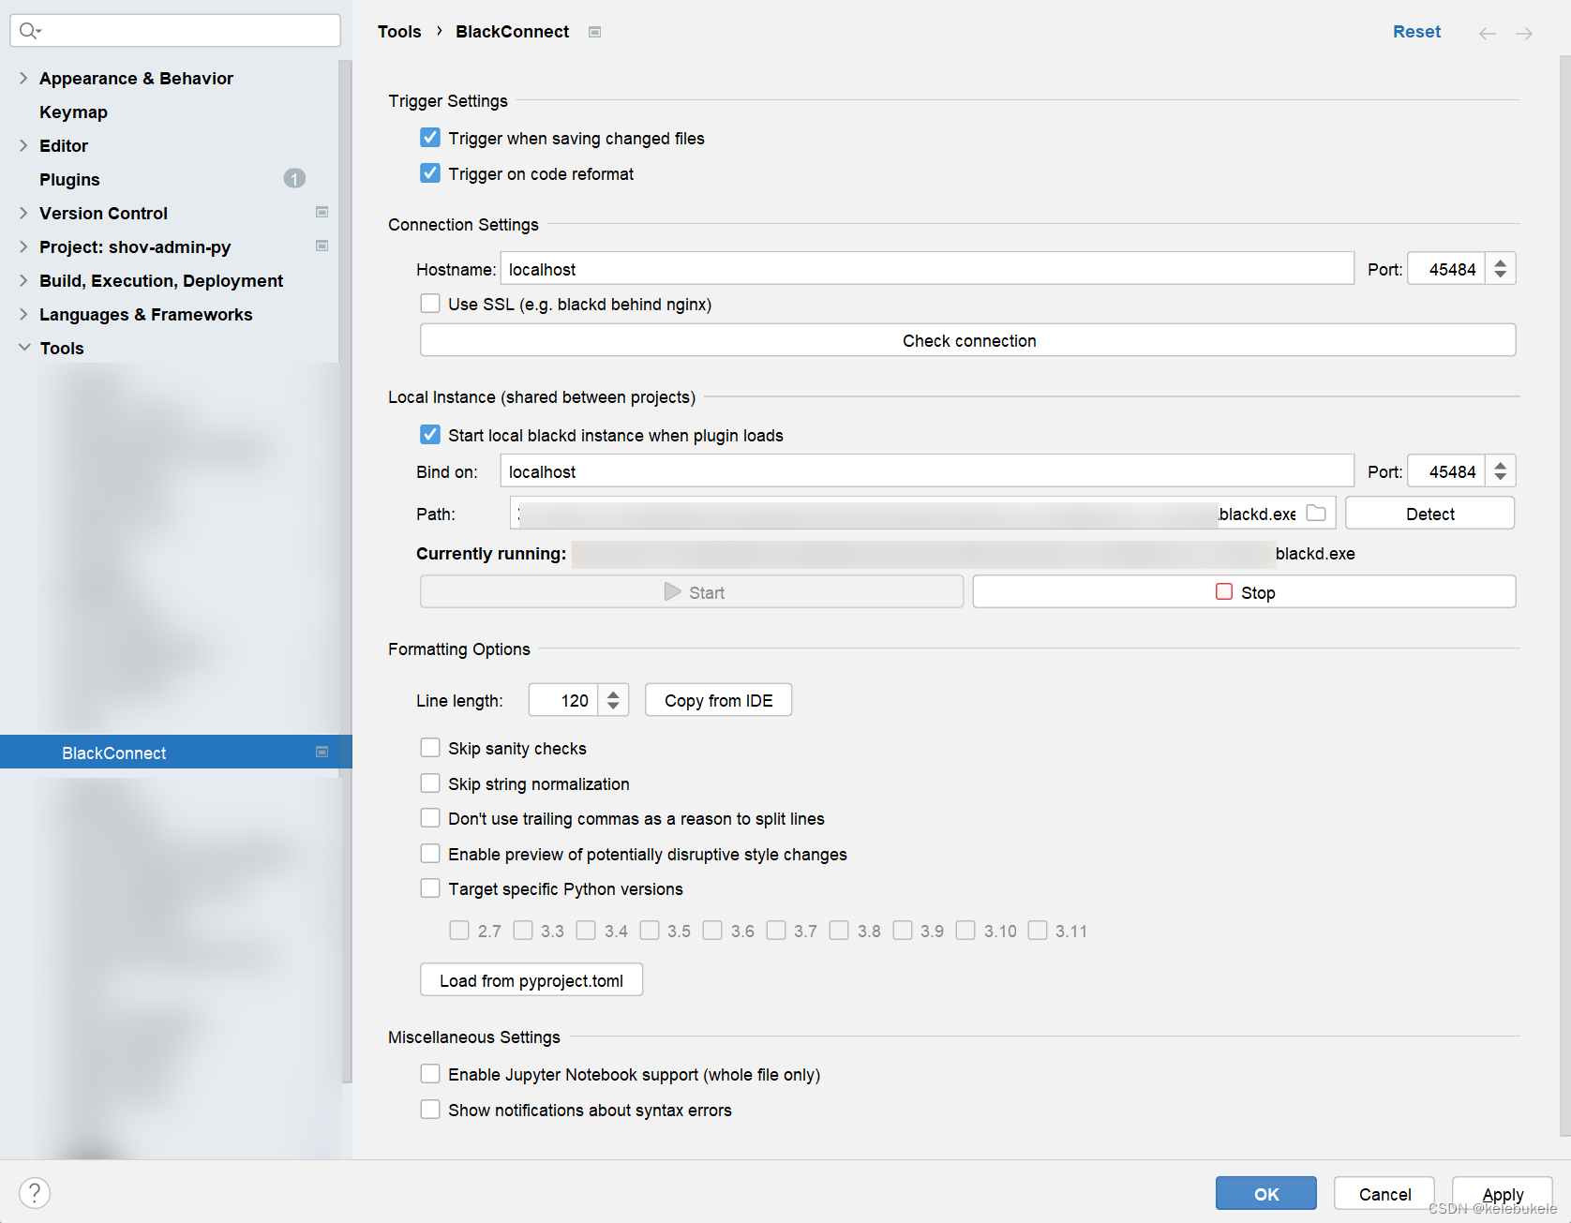Click the help question mark icon

click(35, 1192)
